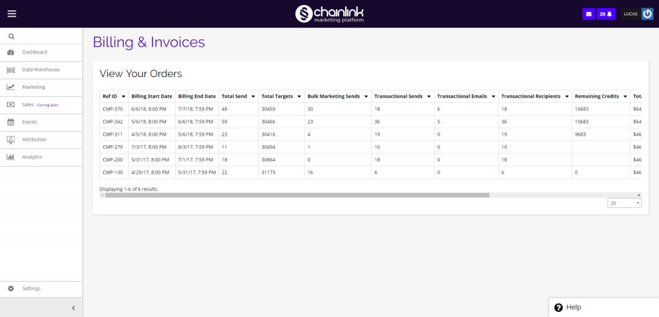Open the Analytics menu item

coord(41,157)
